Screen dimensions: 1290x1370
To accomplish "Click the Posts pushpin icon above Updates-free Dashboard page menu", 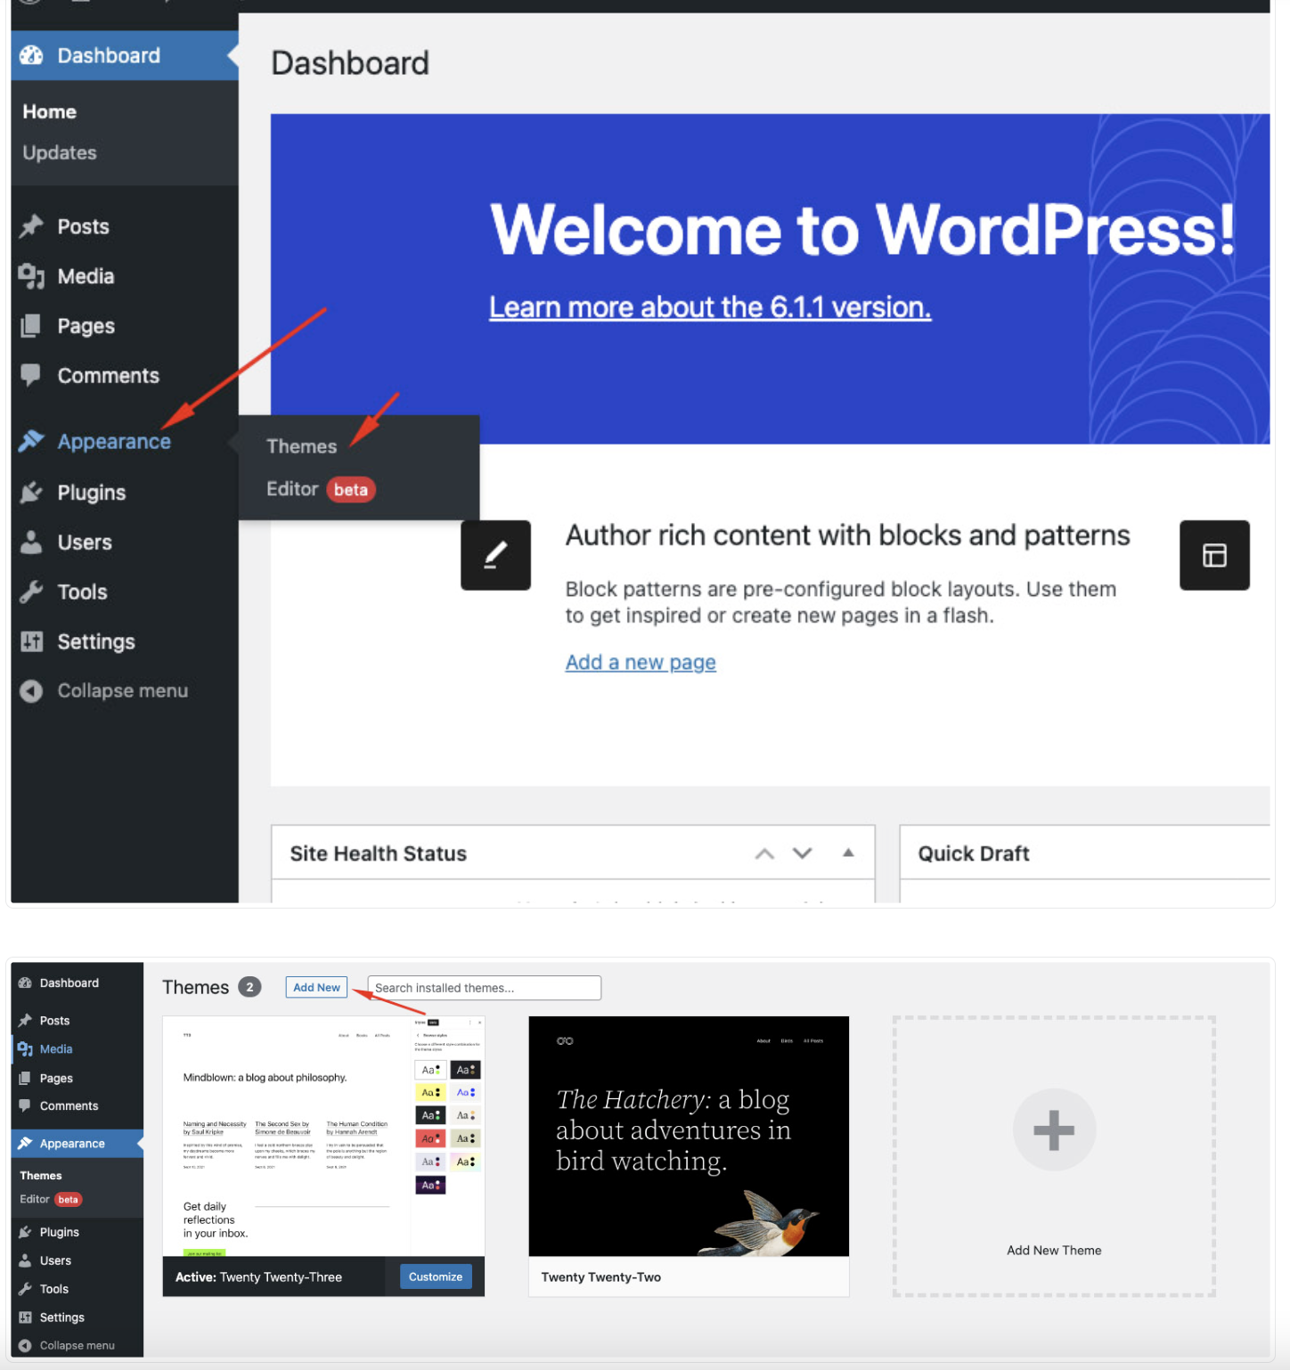I will [31, 226].
